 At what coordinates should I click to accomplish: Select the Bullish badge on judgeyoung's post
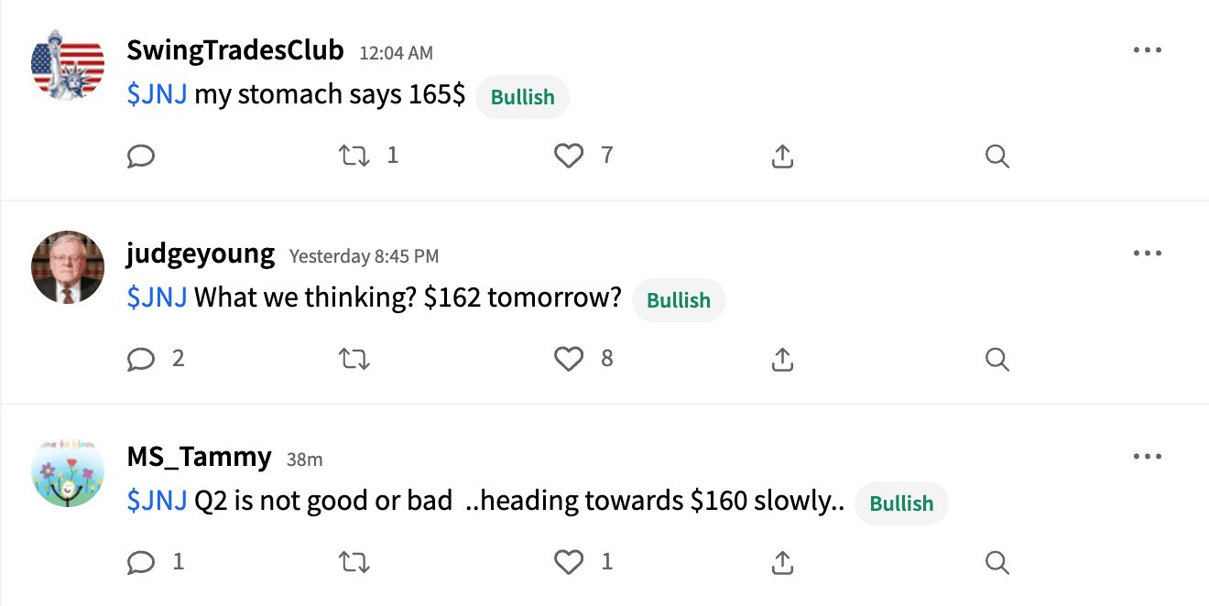(x=679, y=299)
